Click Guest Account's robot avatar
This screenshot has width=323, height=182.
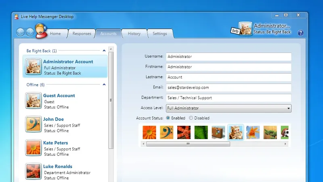click(33, 100)
